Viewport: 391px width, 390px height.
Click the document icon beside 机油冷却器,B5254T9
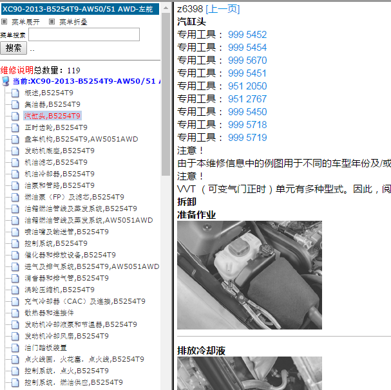(x=15, y=174)
